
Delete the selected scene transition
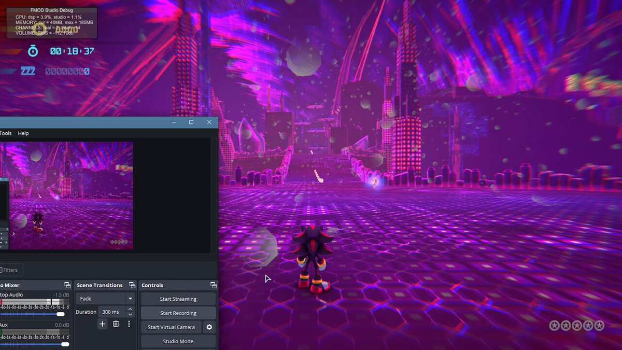click(116, 324)
